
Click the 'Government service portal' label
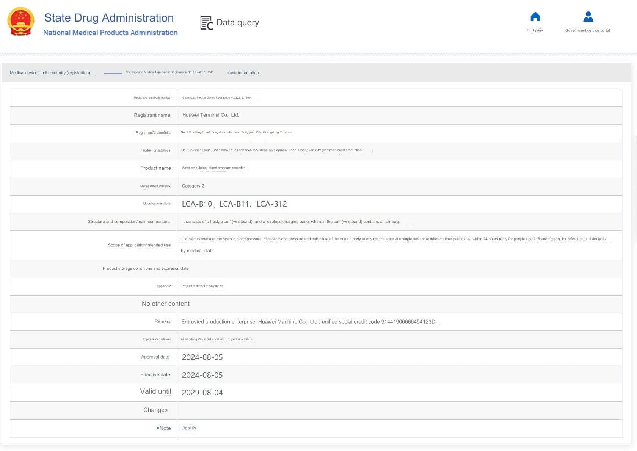point(587,30)
